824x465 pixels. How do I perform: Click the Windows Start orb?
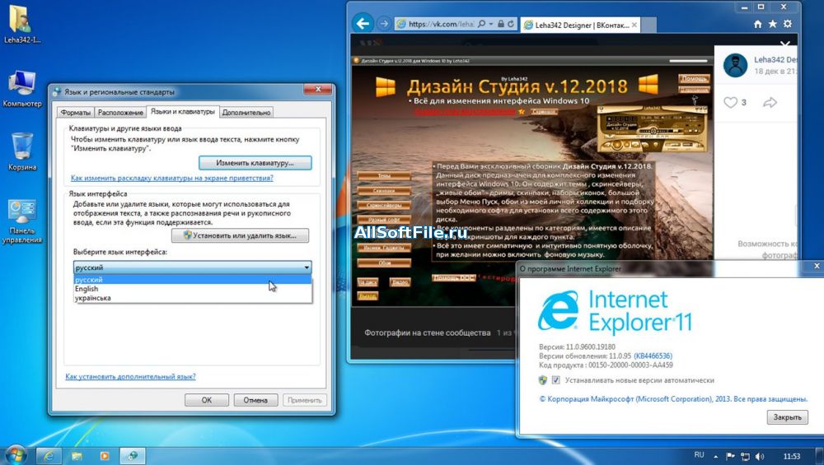click(x=16, y=454)
